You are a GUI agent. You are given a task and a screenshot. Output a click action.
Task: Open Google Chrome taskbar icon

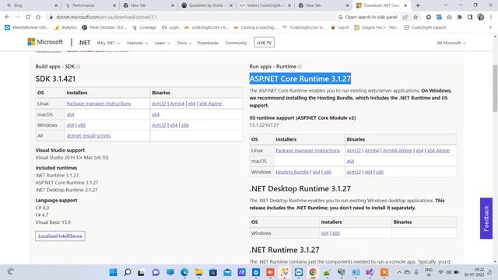[313, 272]
